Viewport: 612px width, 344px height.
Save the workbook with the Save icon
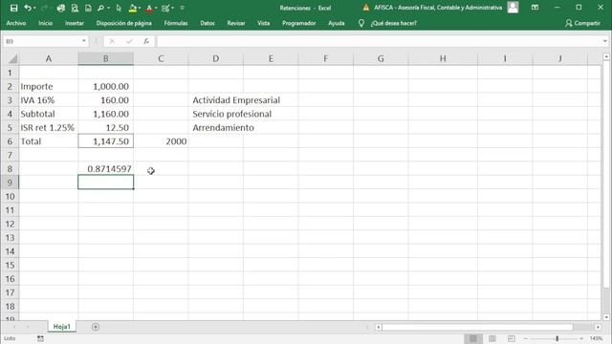tap(13, 8)
